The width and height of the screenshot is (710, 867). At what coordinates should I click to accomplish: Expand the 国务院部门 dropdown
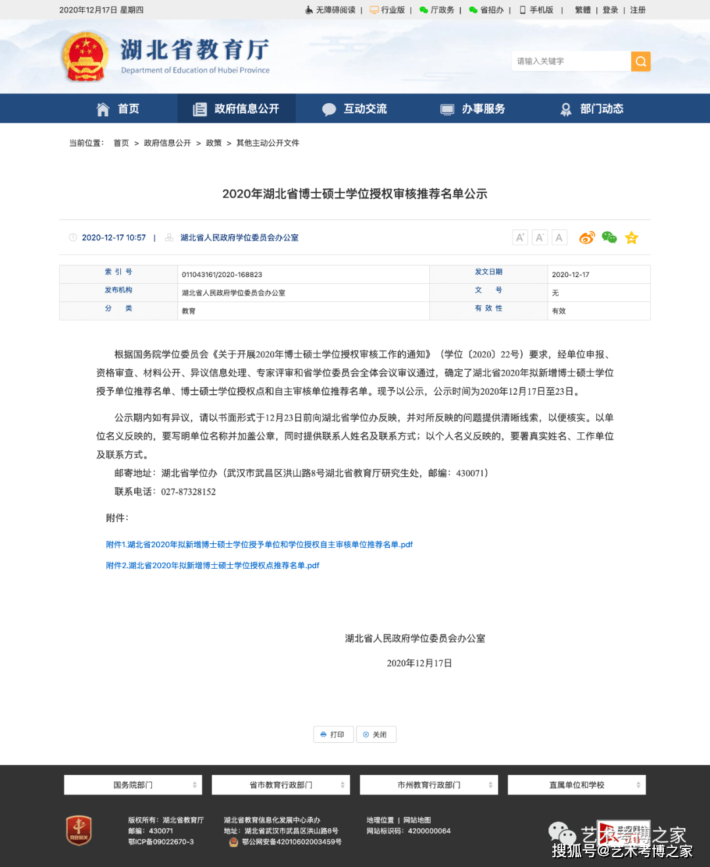tap(133, 784)
